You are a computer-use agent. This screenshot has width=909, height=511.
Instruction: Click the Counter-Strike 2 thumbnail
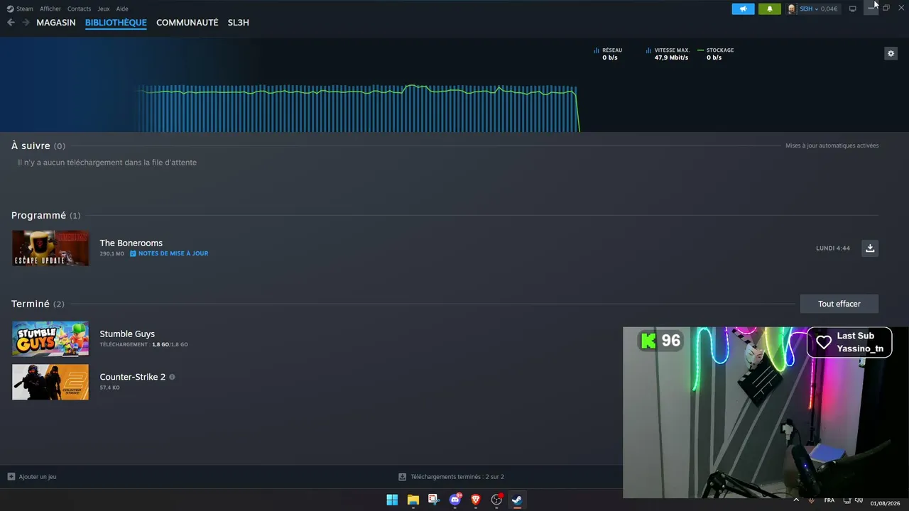50,382
